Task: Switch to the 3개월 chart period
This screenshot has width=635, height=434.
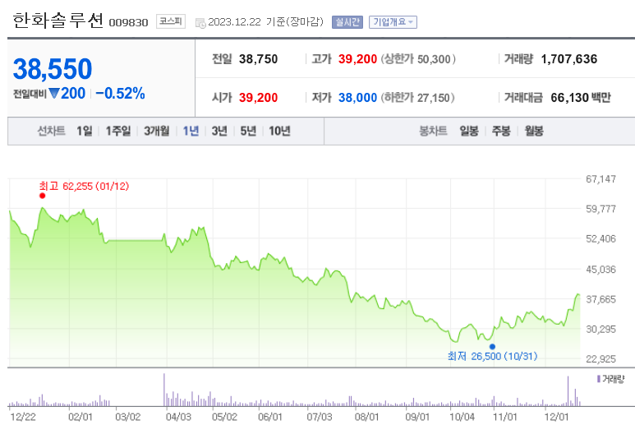Action: [x=156, y=131]
